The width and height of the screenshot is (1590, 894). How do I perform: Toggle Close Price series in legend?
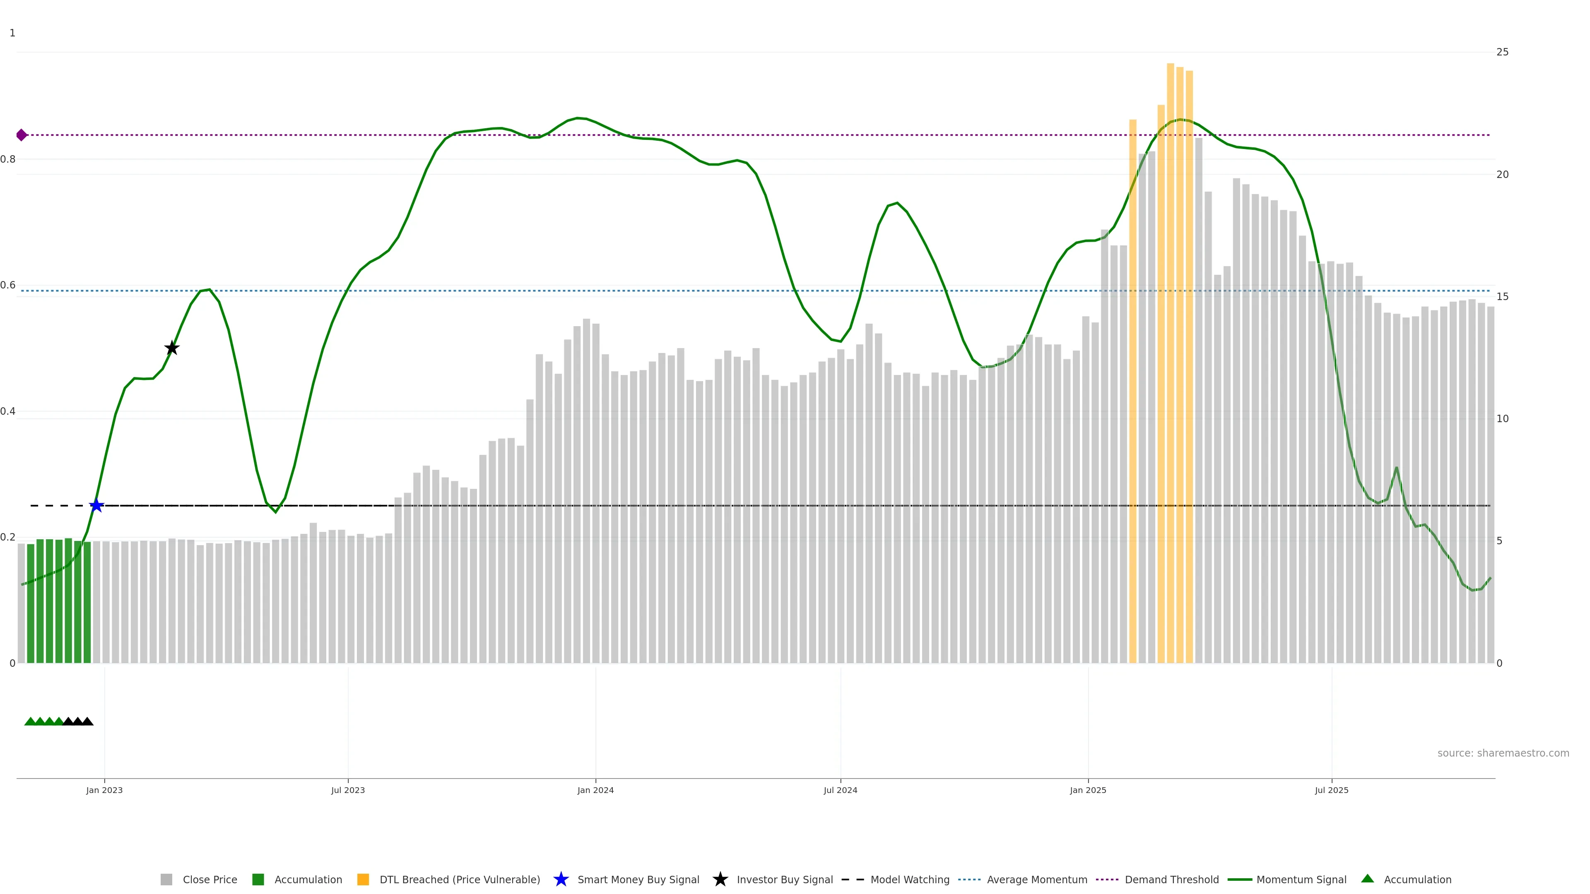click(x=209, y=880)
